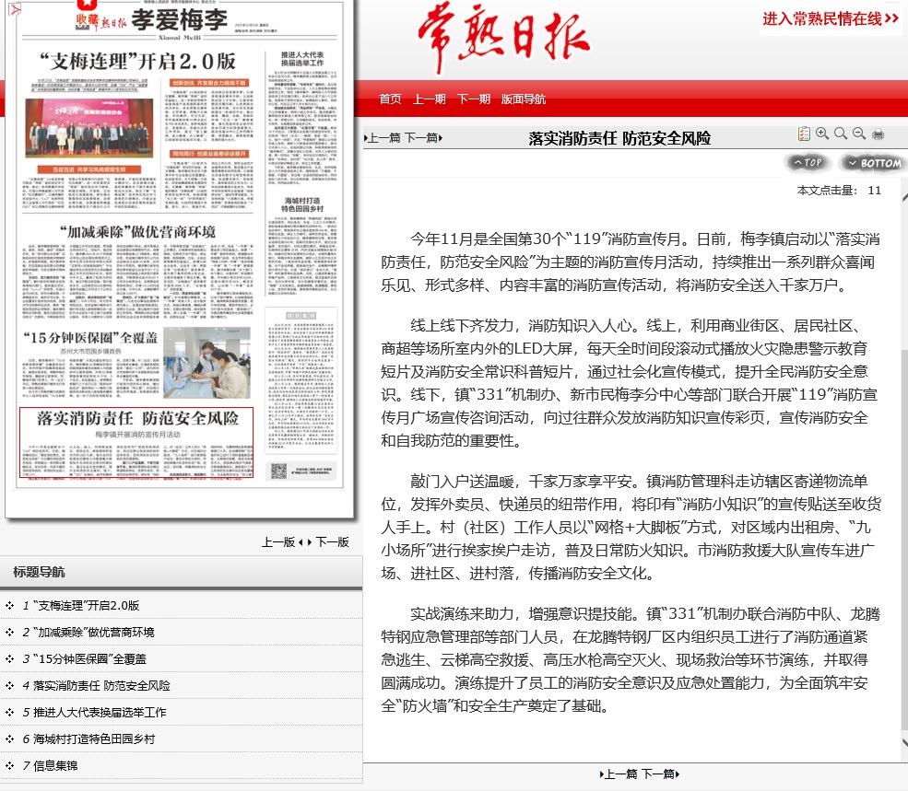Click 上一篇 above the article title

pyautogui.click(x=382, y=138)
